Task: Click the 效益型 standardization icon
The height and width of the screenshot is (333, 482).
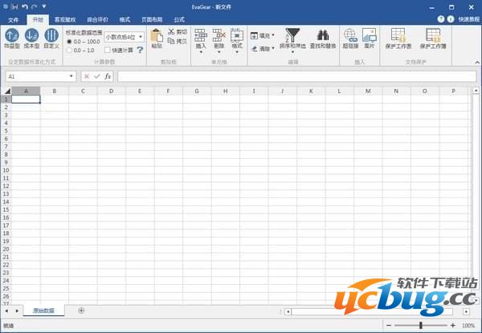Action: pyautogui.click(x=12, y=35)
